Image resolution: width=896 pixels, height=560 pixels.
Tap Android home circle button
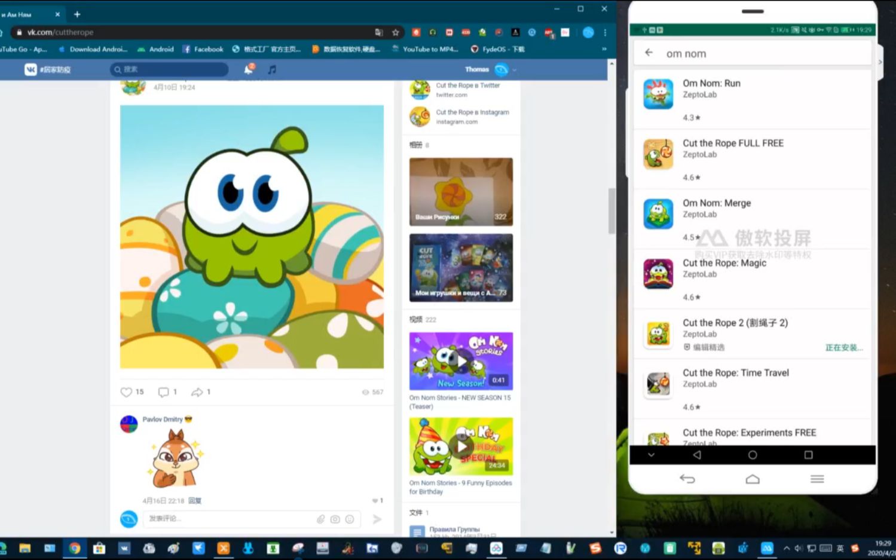pos(753,455)
